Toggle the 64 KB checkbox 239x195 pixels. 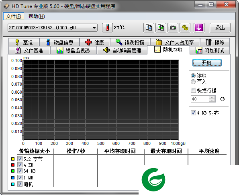pos(20,171)
